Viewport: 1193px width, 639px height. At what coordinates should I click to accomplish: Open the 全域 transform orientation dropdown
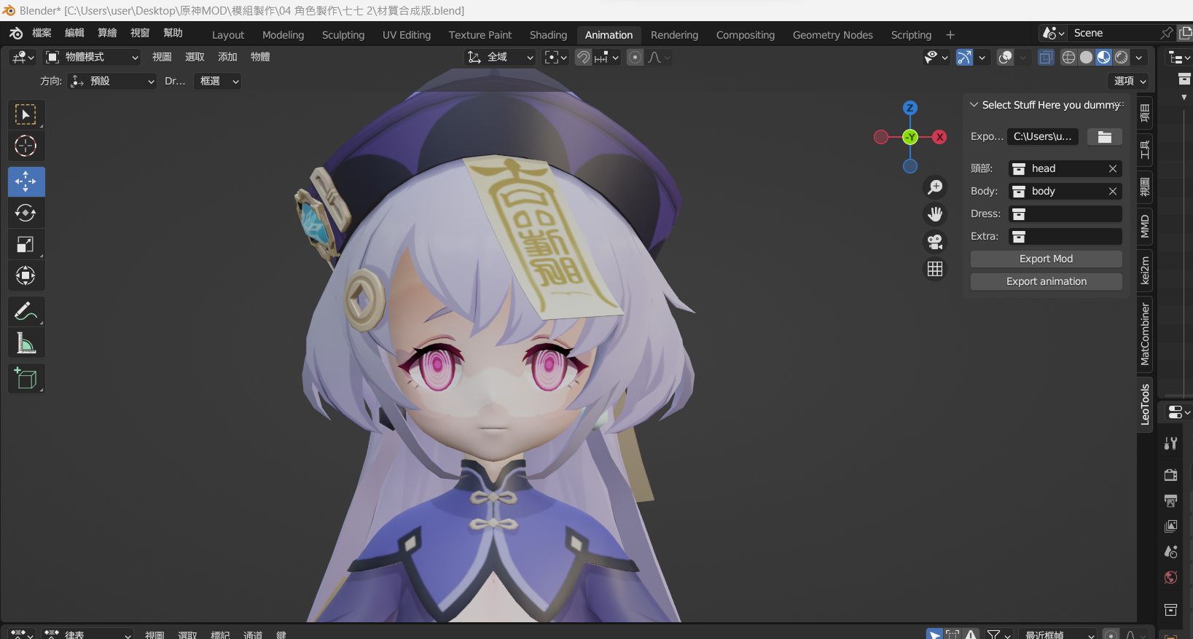500,57
